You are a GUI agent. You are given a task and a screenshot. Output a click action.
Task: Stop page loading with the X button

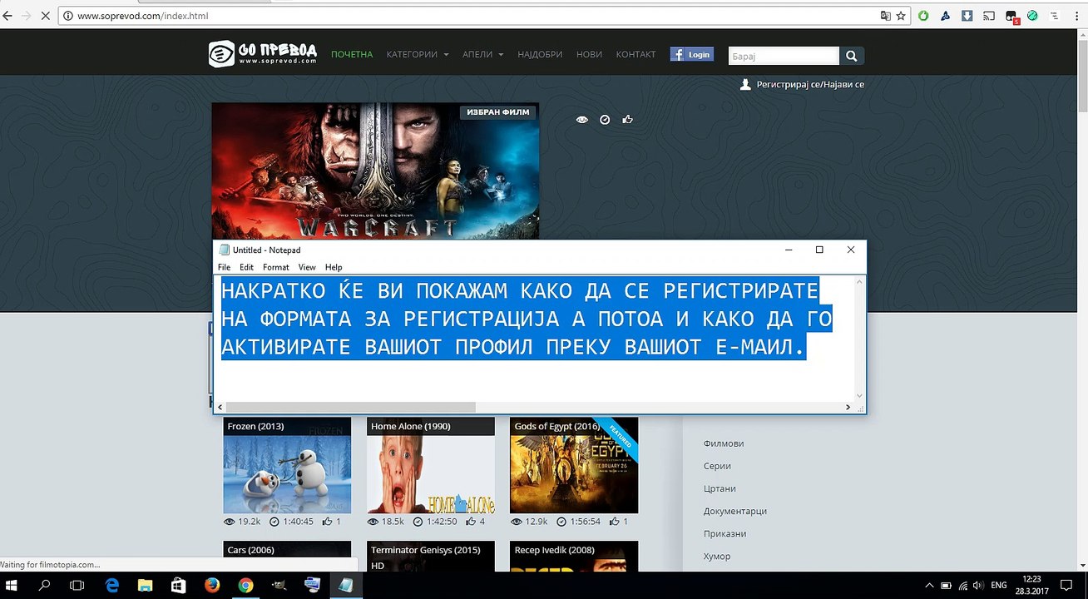[44, 16]
